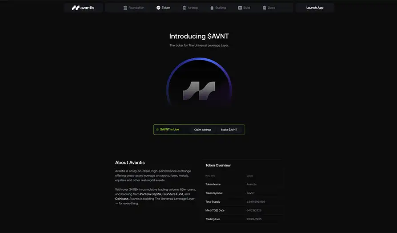Click the Avantis value in table
Image resolution: width=397 pixels, height=233 pixels.
coord(252,184)
